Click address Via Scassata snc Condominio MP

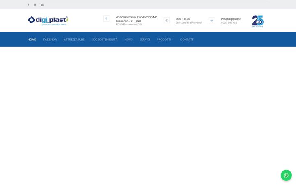tap(136, 17)
